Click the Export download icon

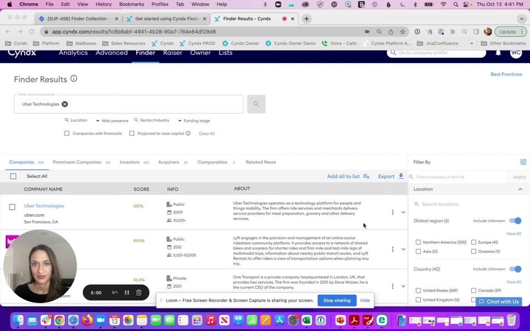(401, 176)
